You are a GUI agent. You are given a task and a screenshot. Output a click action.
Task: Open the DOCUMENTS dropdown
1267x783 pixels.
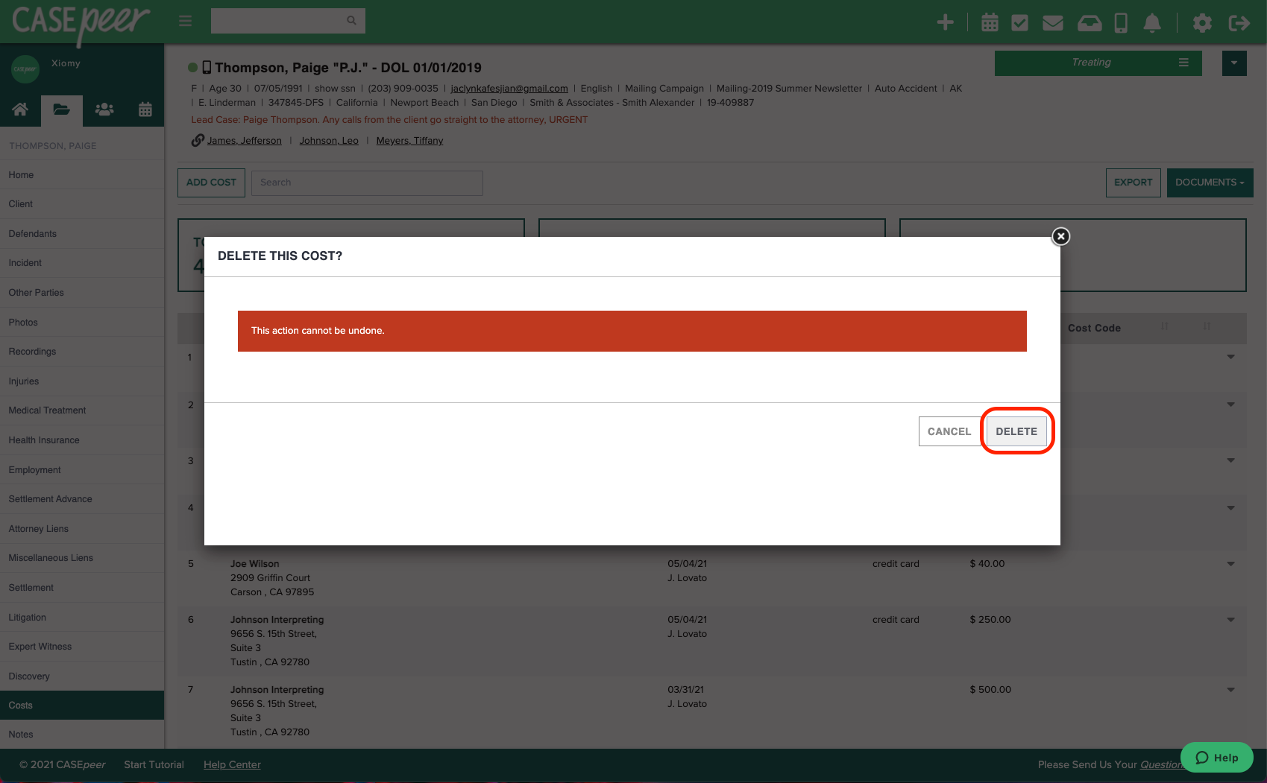pyautogui.click(x=1210, y=183)
